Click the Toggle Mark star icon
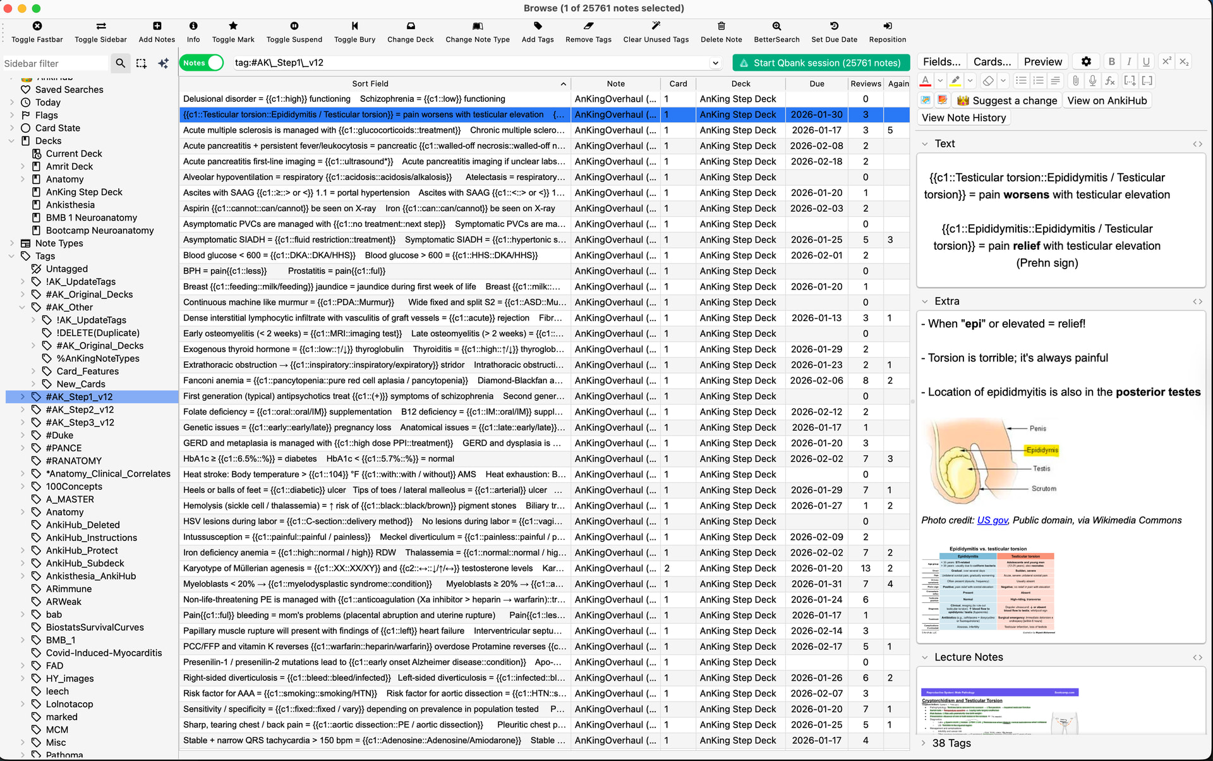Screen dimensions: 1213x761 point(233,26)
